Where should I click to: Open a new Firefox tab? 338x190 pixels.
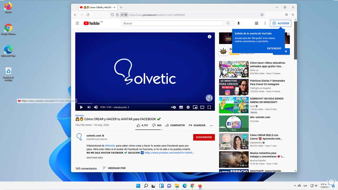pos(121,7)
